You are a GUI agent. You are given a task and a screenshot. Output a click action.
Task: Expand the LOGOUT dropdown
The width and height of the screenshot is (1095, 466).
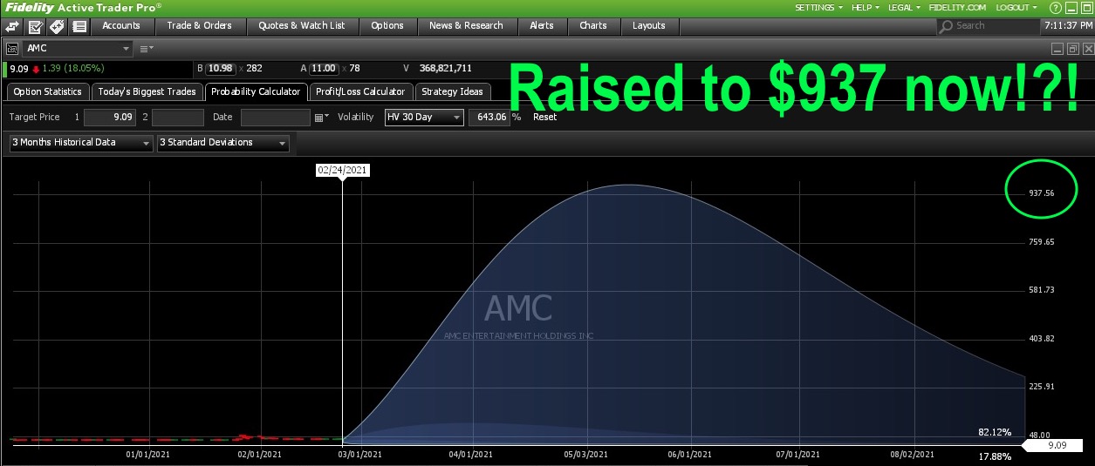click(1017, 7)
